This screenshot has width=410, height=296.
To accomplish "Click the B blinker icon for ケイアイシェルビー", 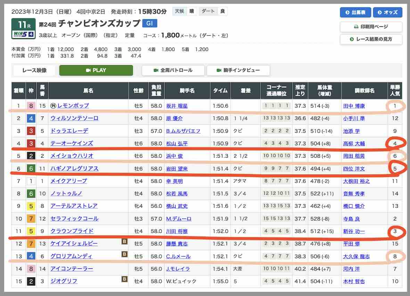I will 124,241.
